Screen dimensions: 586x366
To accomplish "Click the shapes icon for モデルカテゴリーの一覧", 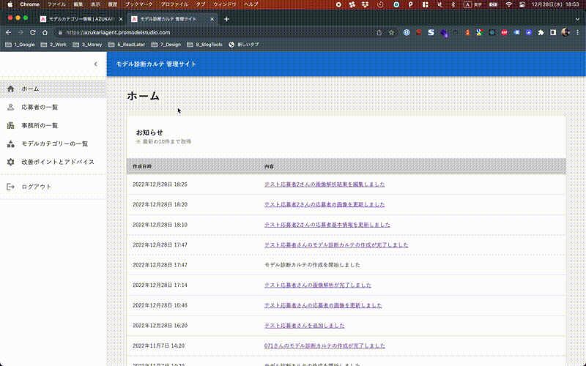I will (10, 144).
